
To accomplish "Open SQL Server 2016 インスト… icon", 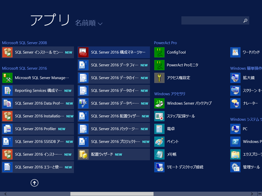I will pyautogui.click(x=7, y=154).
